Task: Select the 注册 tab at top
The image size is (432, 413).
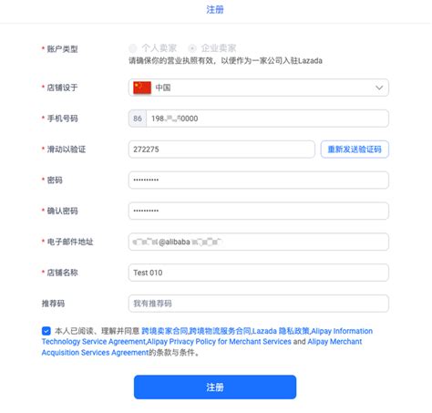Action: (215, 10)
